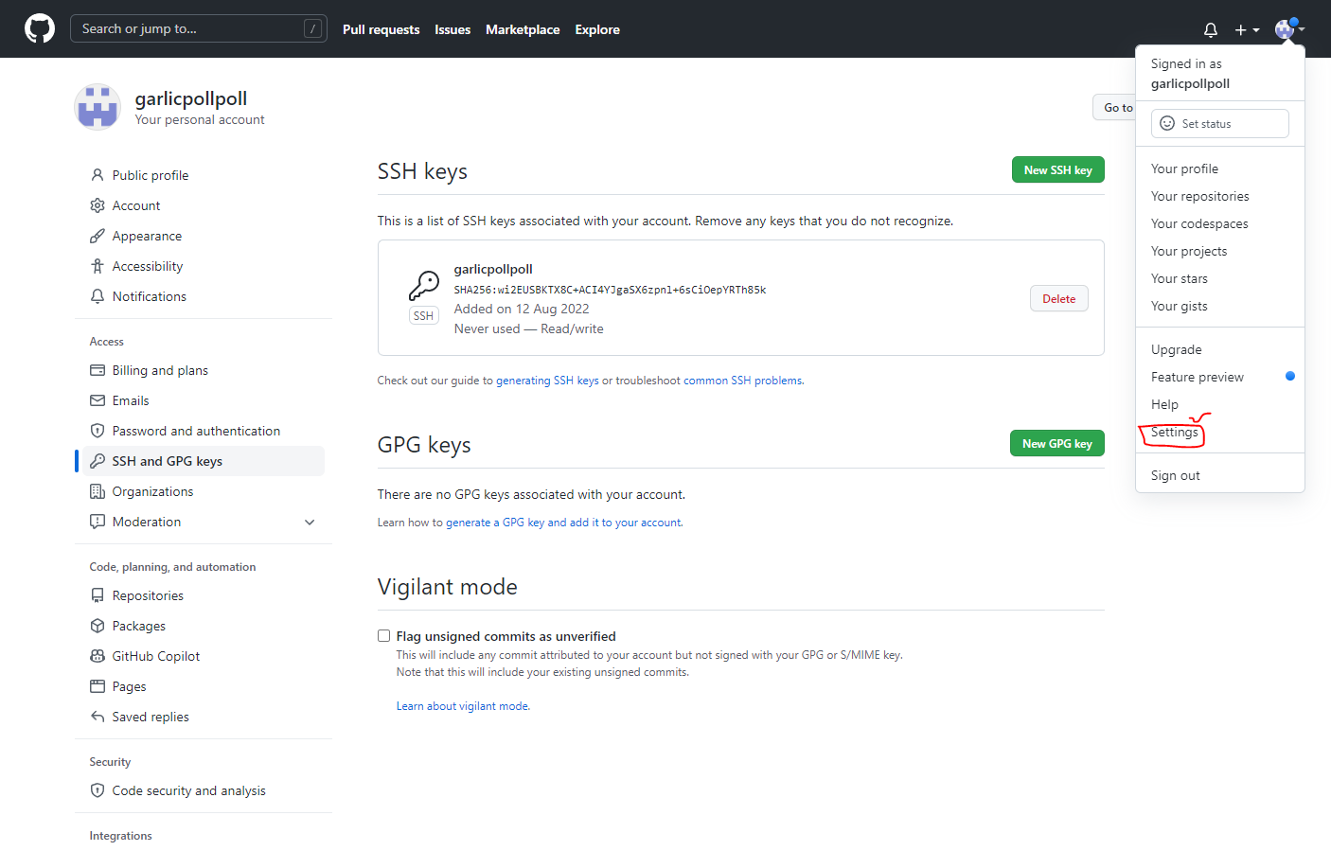
Task: Open Explore in the top navigation
Action: [597, 29]
